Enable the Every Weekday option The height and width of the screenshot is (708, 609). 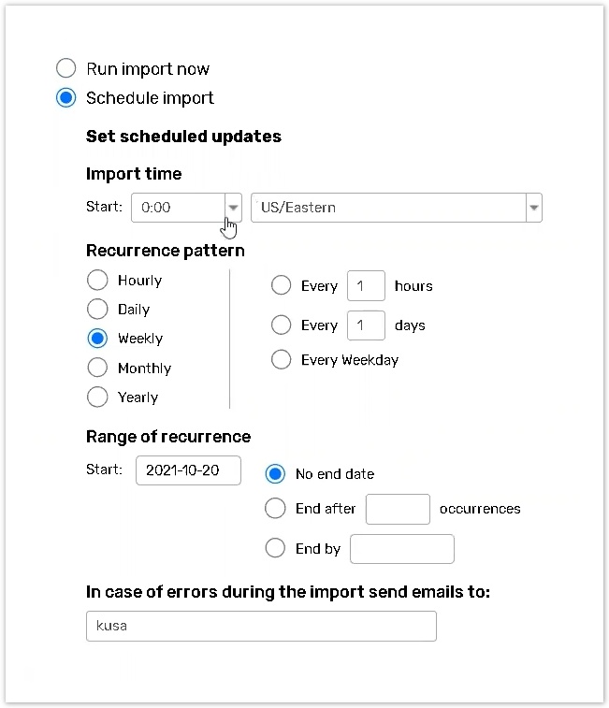(x=281, y=360)
